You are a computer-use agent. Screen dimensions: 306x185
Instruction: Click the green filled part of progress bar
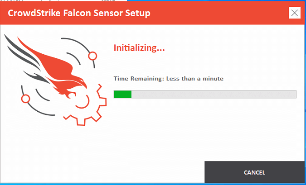tap(122, 94)
